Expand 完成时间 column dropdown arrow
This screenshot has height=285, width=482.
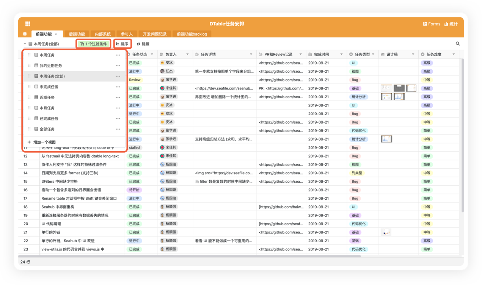[342, 55]
